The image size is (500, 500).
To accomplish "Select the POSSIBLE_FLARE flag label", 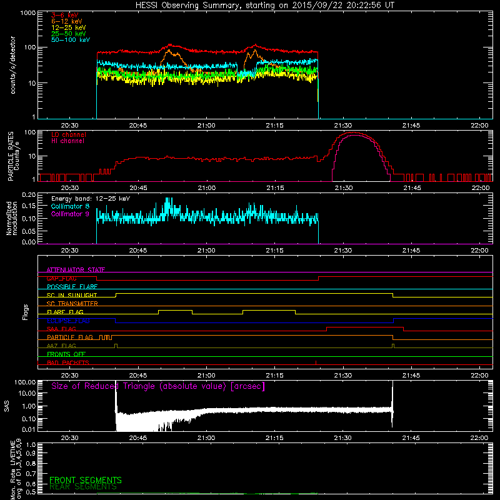I will (72, 287).
